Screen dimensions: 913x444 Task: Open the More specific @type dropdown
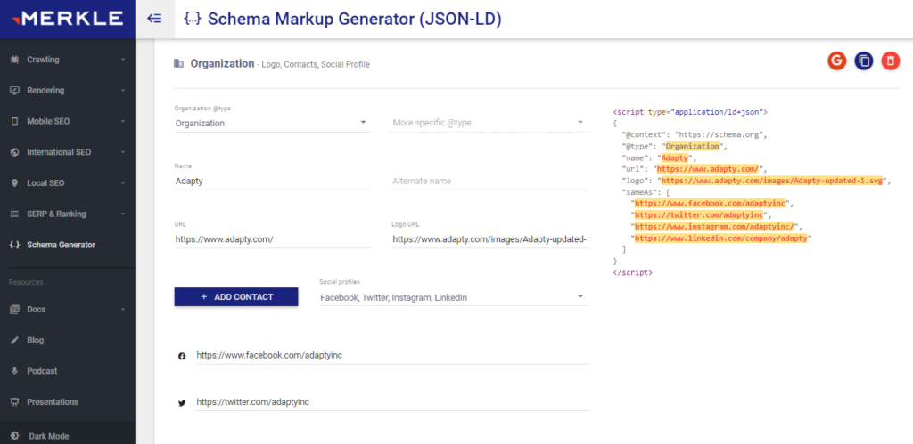pyautogui.click(x=489, y=123)
